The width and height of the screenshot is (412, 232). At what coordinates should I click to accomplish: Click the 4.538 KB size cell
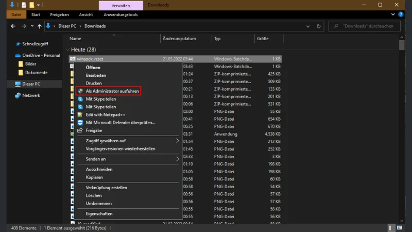tap(272, 134)
